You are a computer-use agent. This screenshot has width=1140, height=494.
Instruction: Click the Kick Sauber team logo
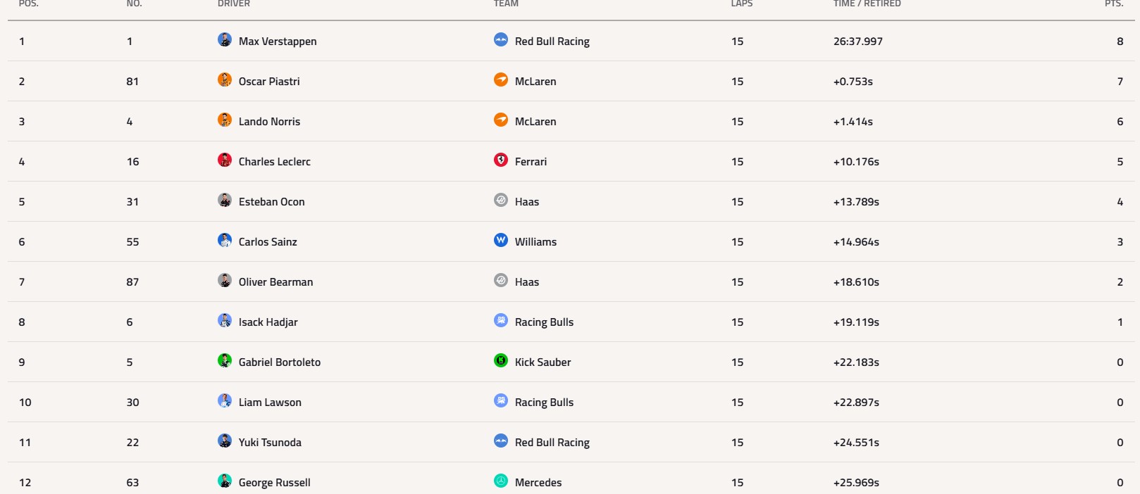[501, 361]
